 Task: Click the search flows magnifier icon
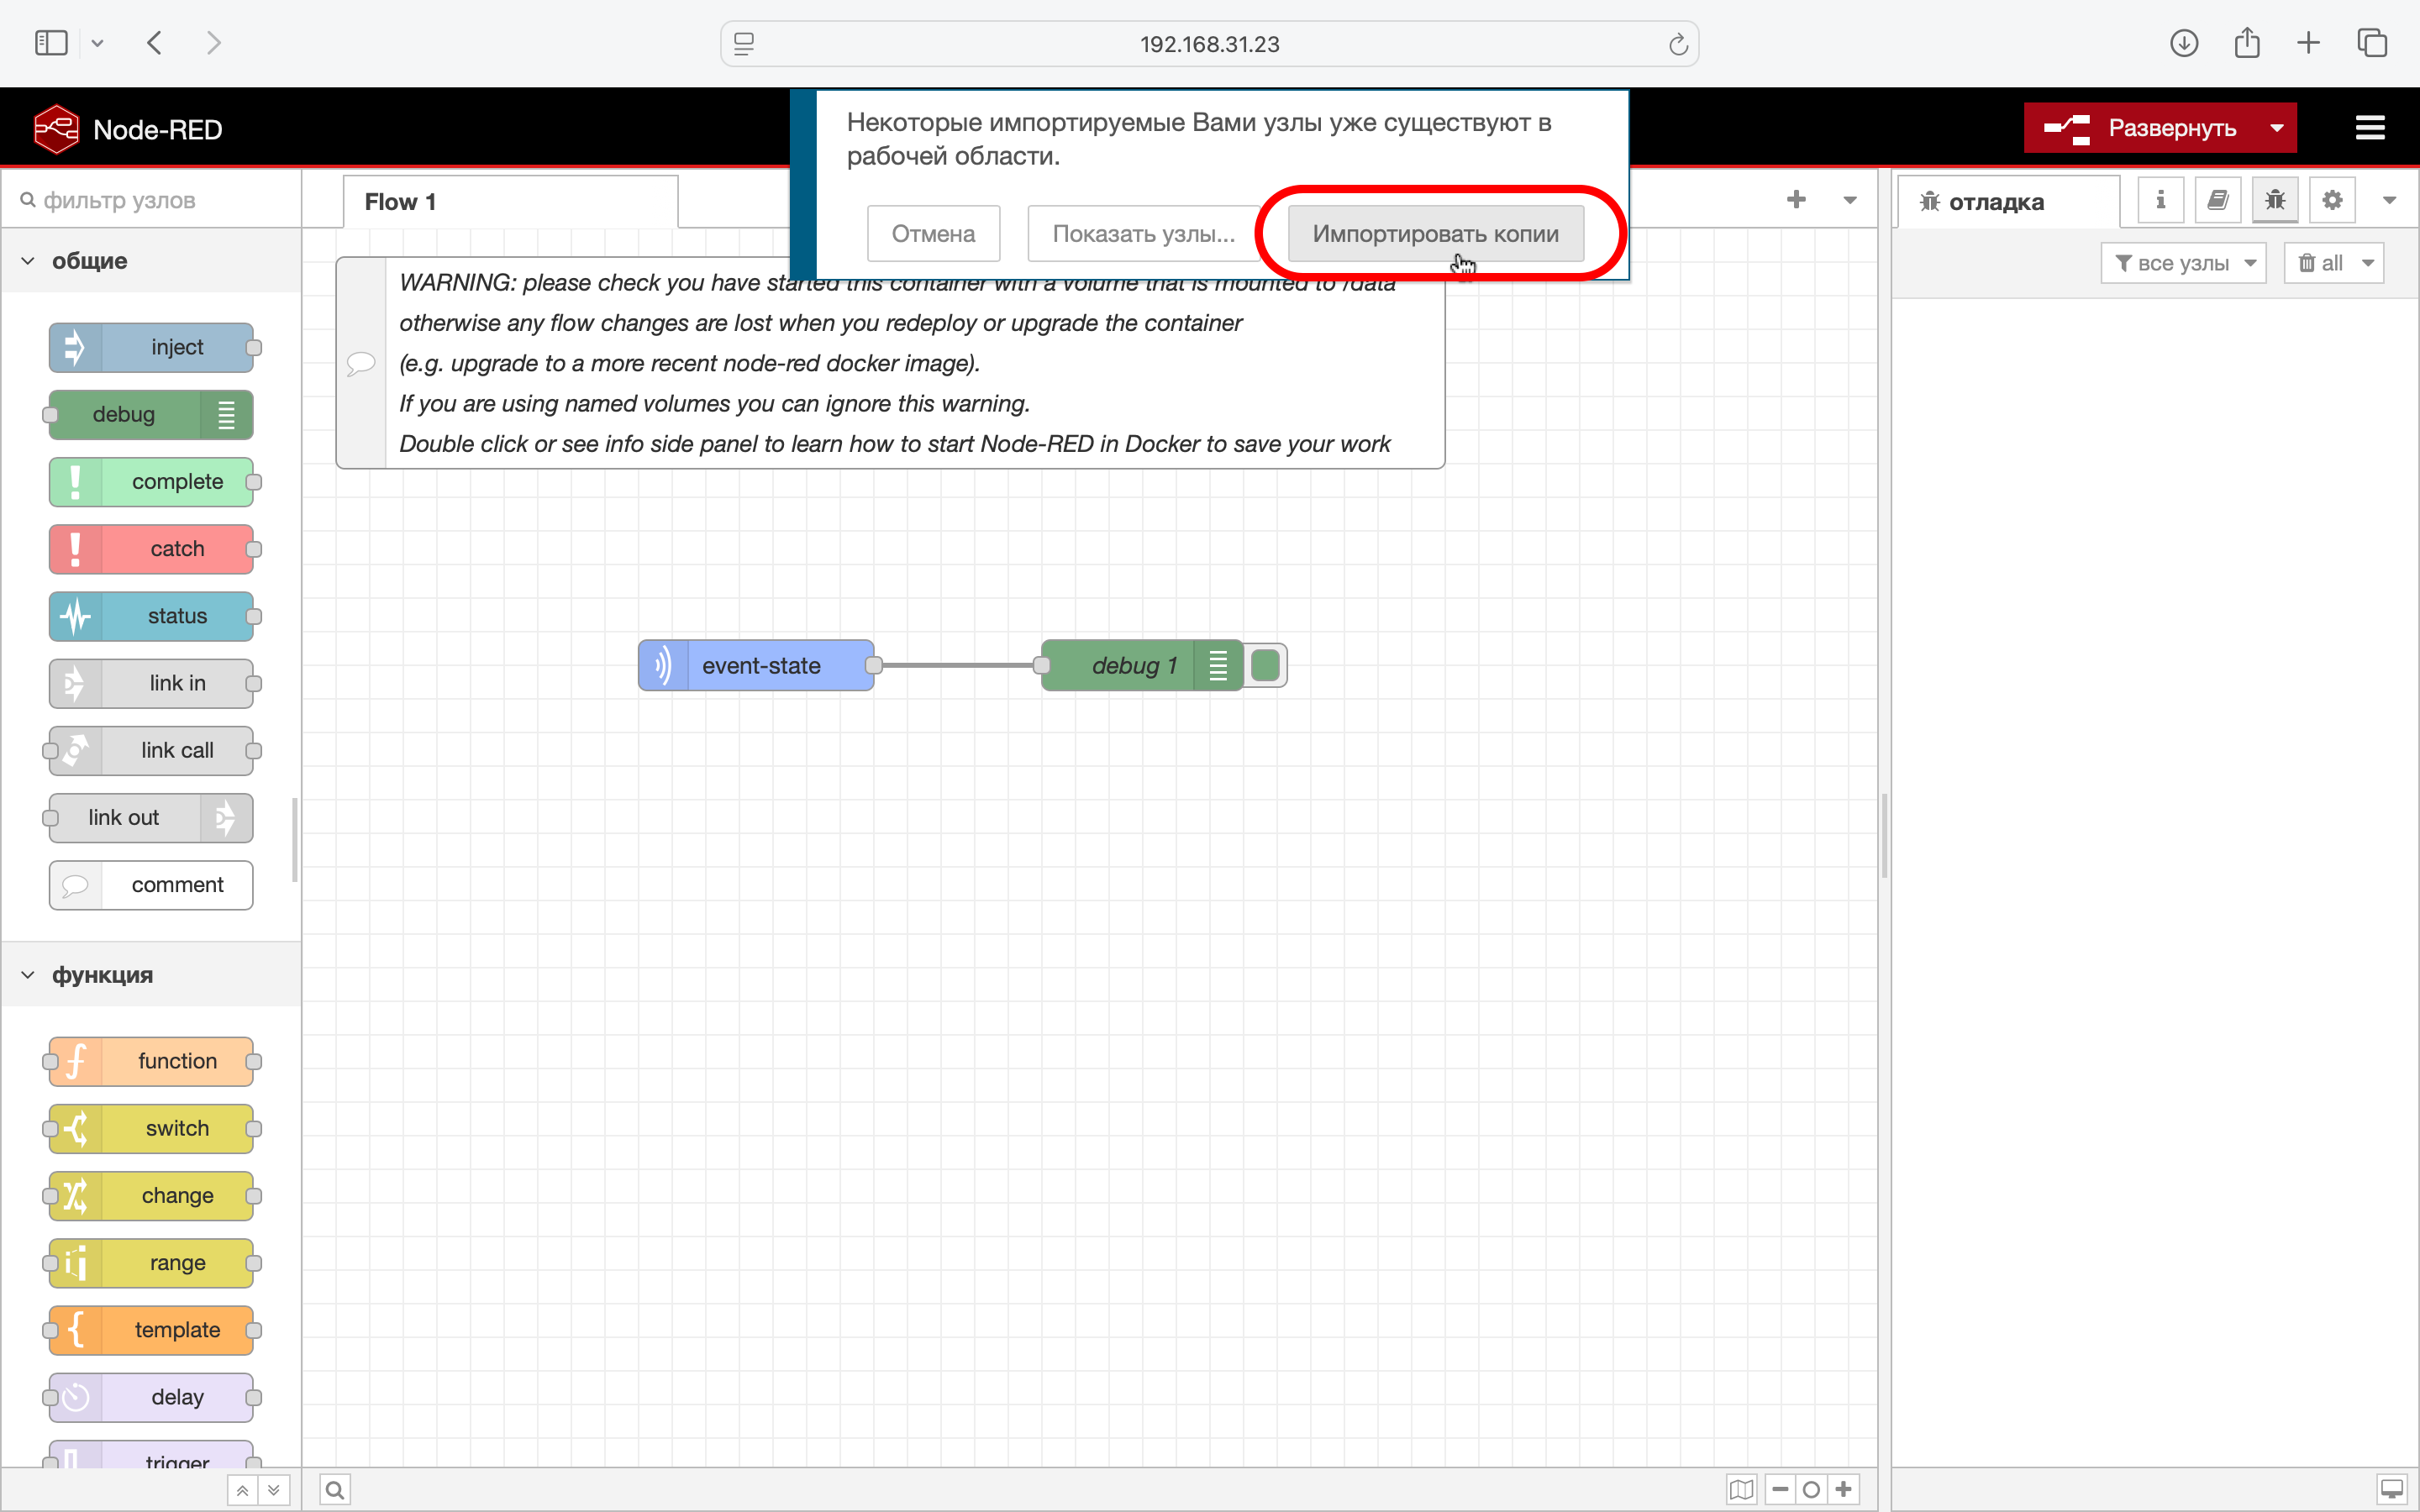point(335,1490)
